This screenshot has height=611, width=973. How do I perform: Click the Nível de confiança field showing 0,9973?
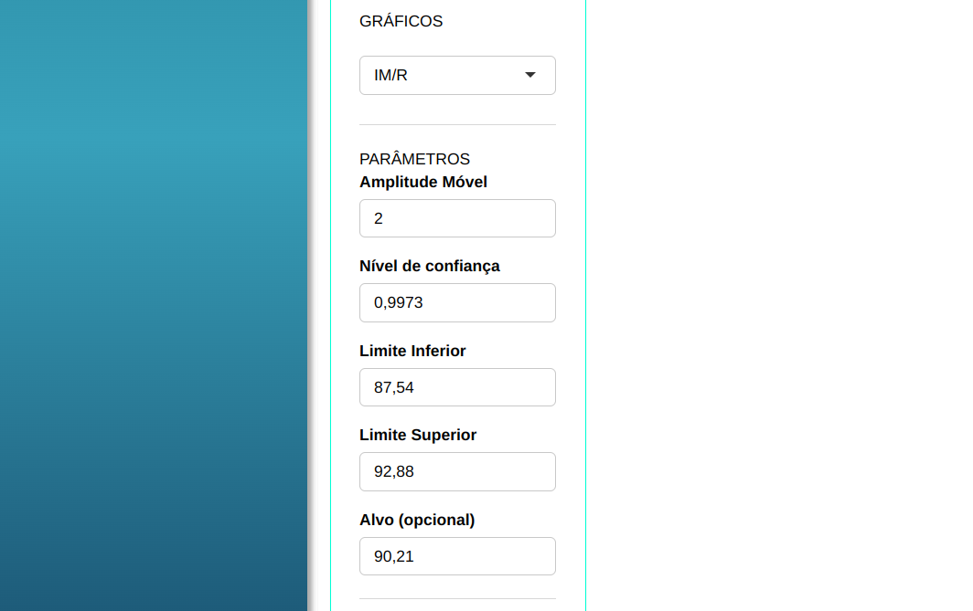457,302
